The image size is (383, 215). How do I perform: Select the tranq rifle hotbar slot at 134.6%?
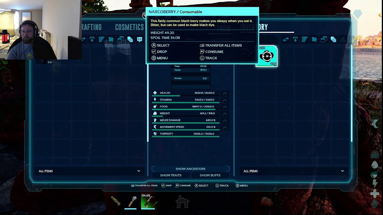pyautogui.click(x=149, y=201)
